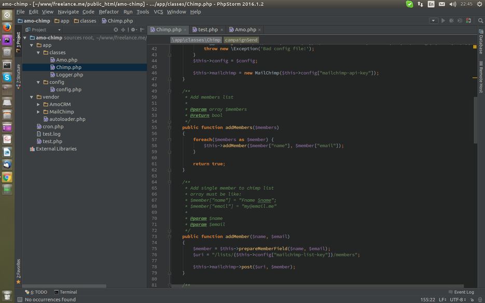Collapse the amo-chimp root node
Image resolution: width=485 pixels, height=303 pixels.
click(x=25, y=38)
